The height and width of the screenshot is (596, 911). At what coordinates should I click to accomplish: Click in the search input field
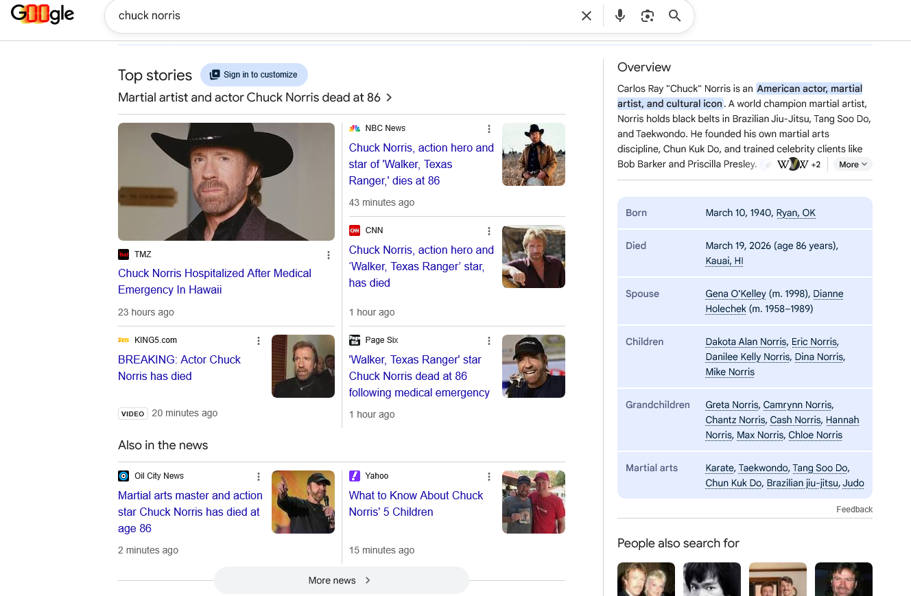point(343,16)
